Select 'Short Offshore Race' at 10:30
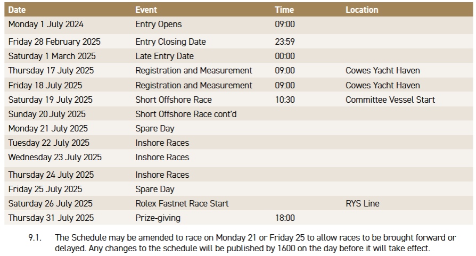Viewport: 476px width, 256px height. 173,100
